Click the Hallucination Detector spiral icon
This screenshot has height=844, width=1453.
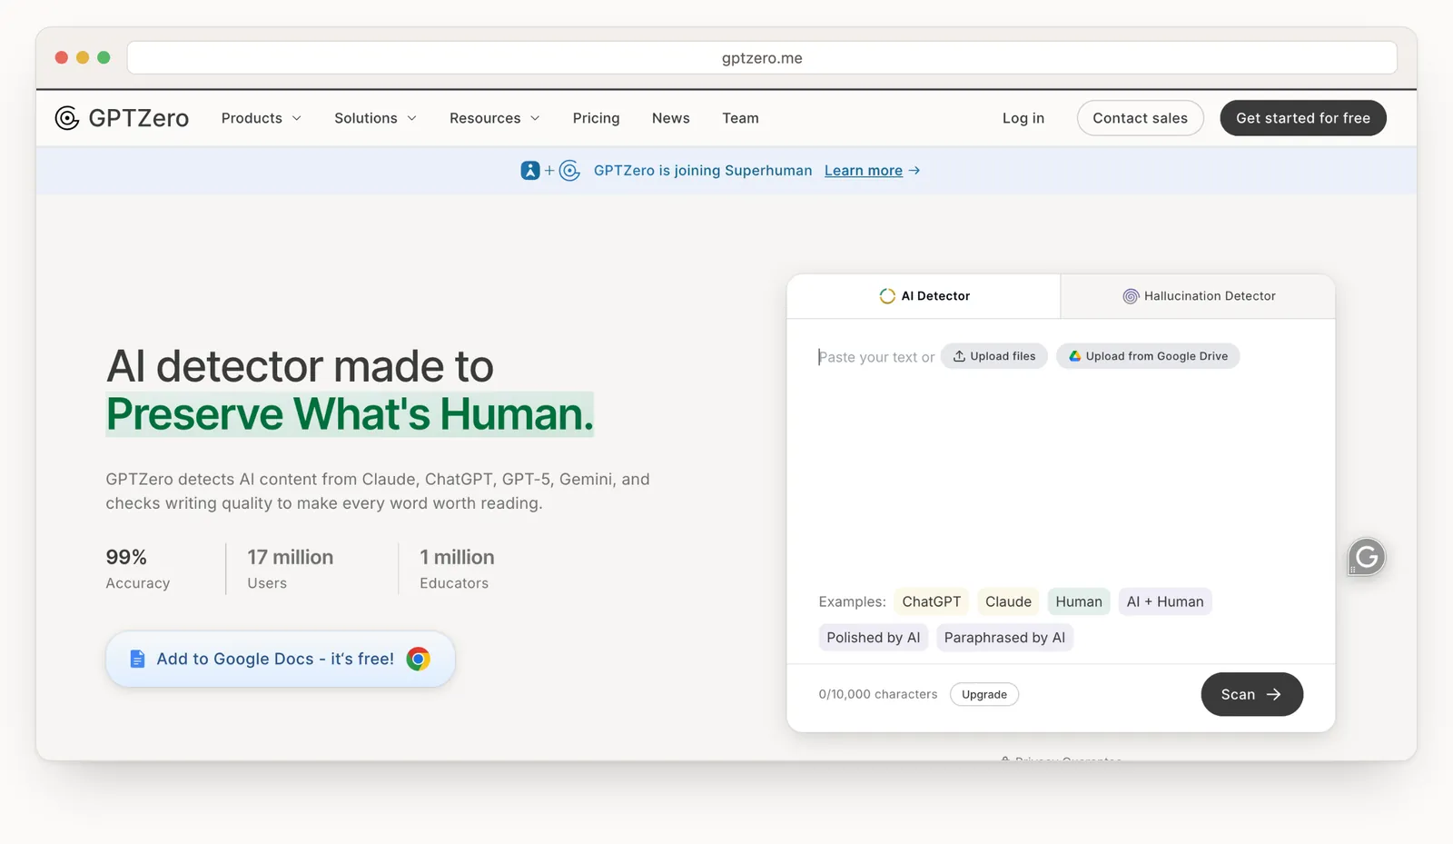click(x=1131, y=296)
